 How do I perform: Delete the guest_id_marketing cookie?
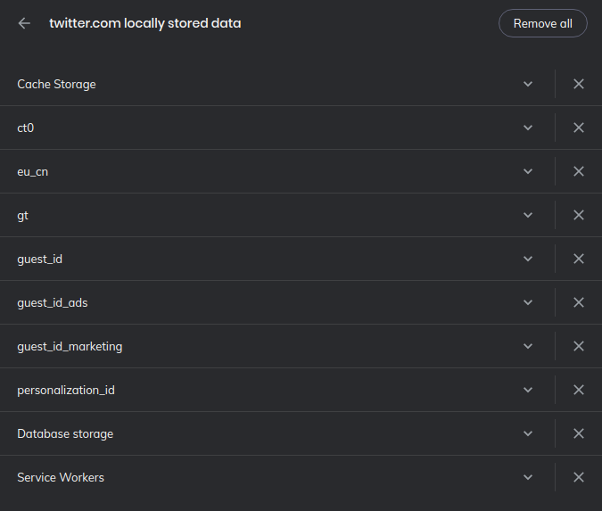pos(579,347)
